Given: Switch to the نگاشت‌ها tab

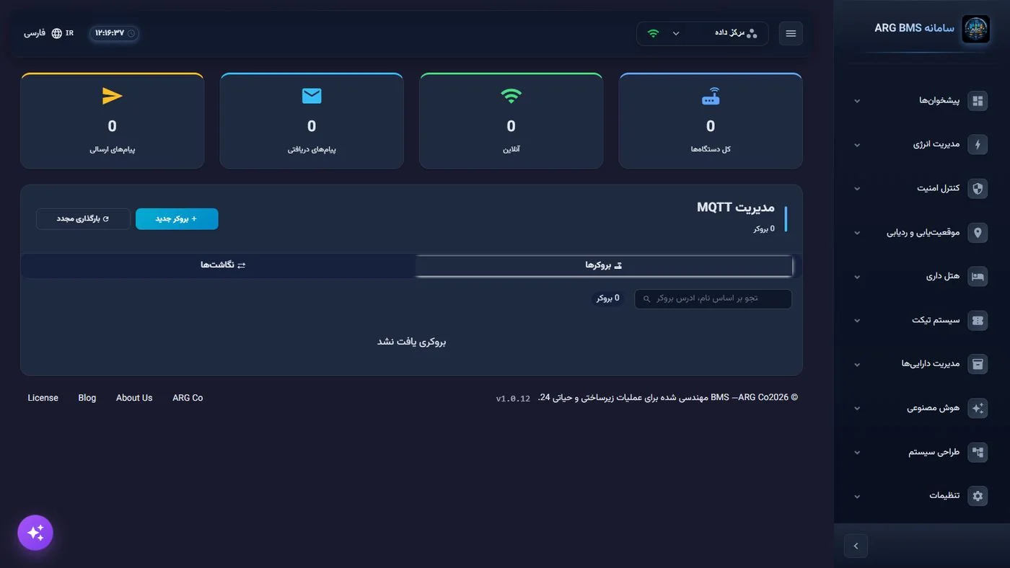Looking at the screenshot, I should (x=223, y=265).
